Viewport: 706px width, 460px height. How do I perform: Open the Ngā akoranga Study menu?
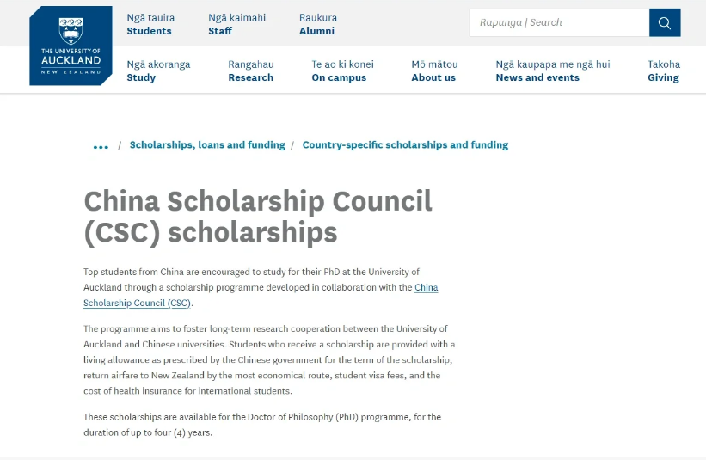pyautogui.click(x=158, y=71)
